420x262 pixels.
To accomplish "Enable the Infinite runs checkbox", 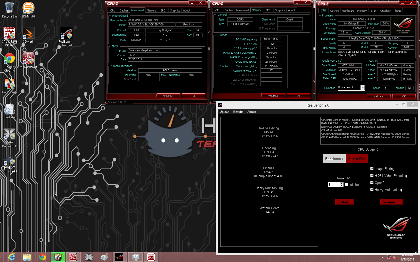I will [x=346, y=185].
